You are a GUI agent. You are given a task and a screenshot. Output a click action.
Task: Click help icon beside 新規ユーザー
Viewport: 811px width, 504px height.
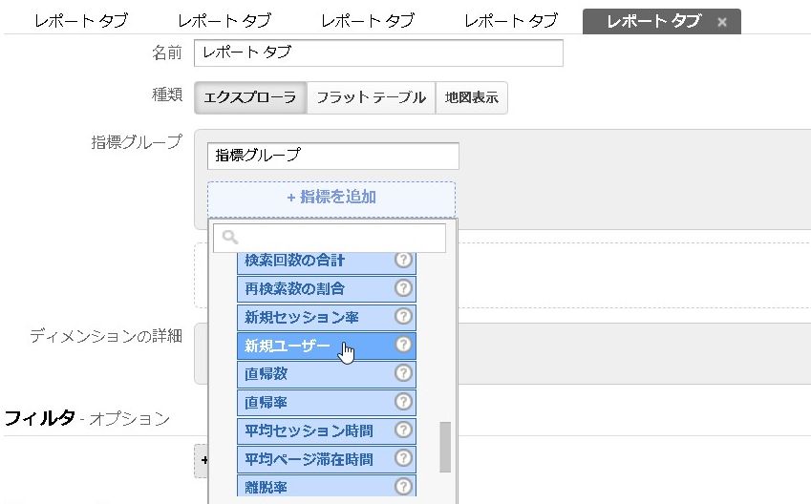[x=403, y=346]
